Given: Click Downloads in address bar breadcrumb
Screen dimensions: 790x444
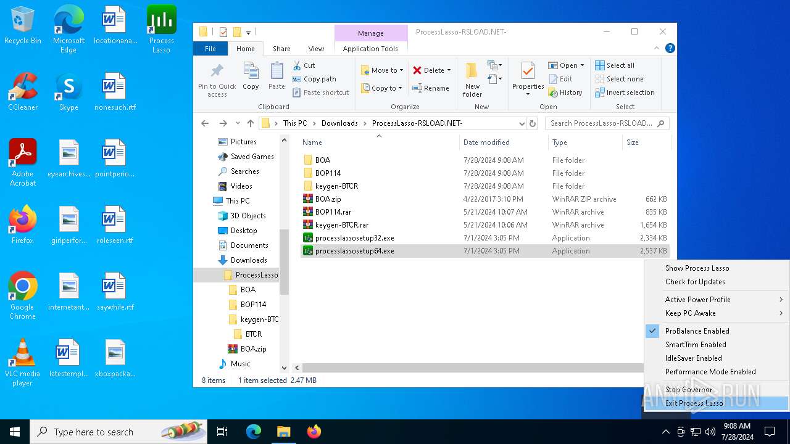Looking at the screenshot, I should point(339,123).
